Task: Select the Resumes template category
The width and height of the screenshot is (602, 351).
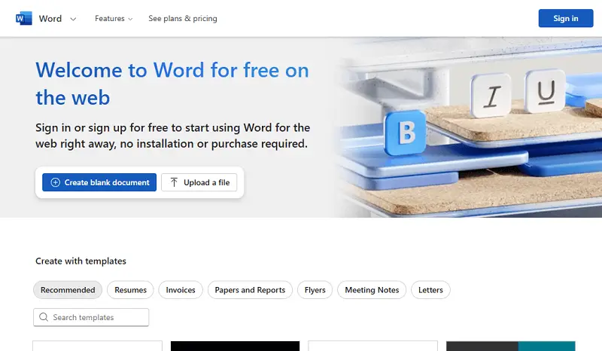Action: [x=130, y=290]
